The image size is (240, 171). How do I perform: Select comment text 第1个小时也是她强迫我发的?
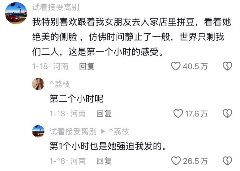(108, 146)
